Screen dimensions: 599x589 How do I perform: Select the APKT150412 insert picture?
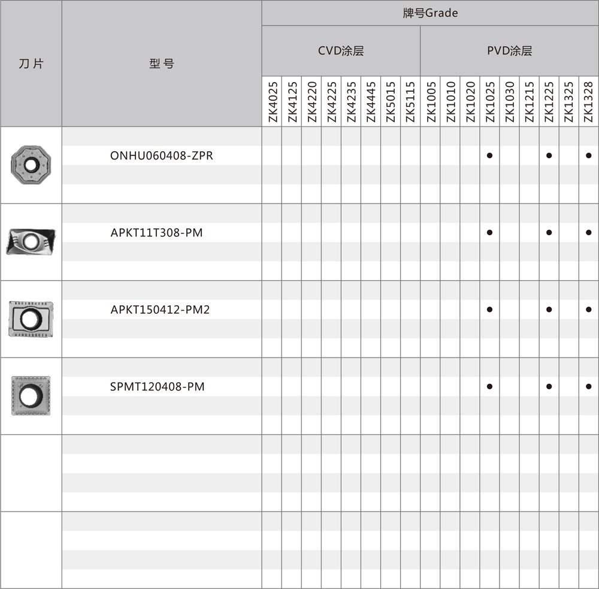coord(31,318)
